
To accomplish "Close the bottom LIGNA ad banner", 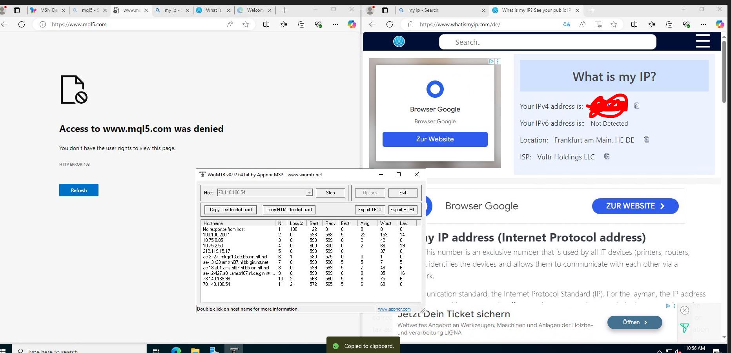I will click(x=685, y=310).
